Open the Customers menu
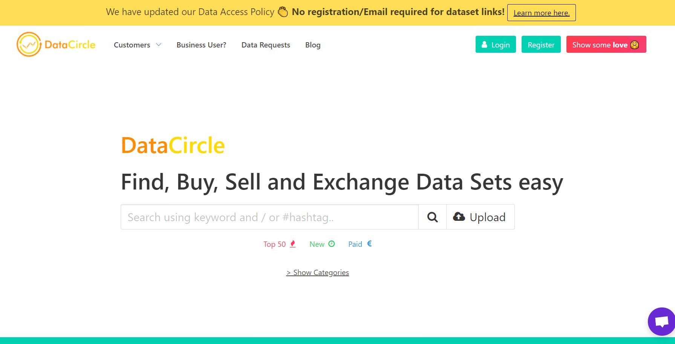 point(132,45)
